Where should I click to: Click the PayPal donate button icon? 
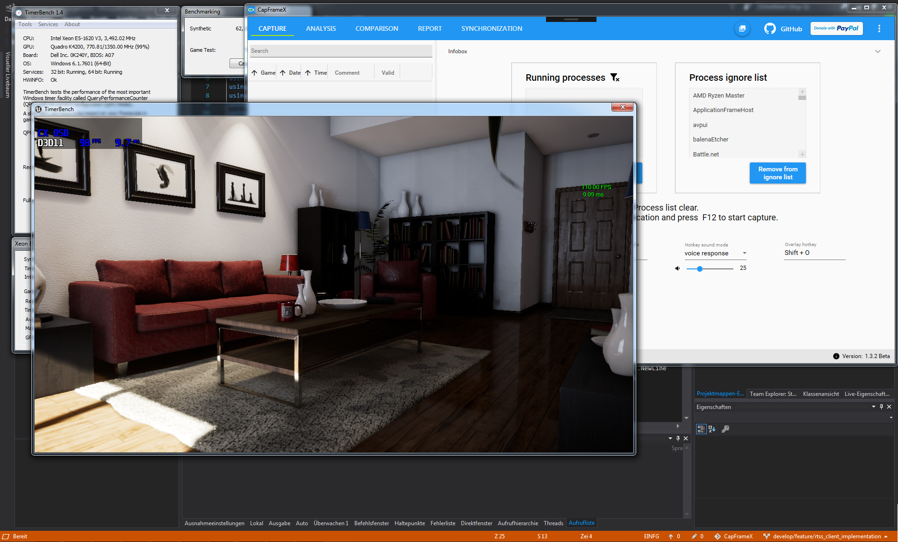(836, 28)
